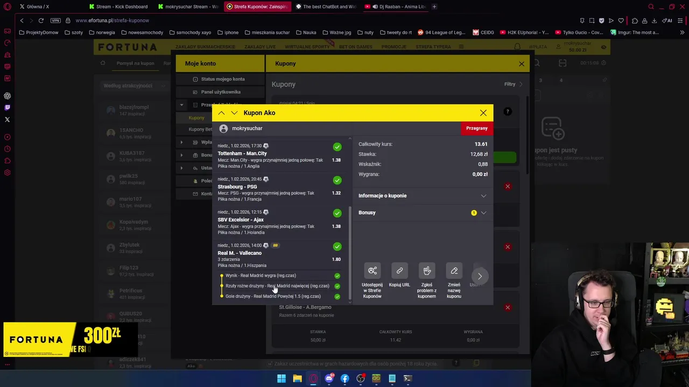
Task: Close the Kupon Ako dialog
Action: click(x=483, y=113)
